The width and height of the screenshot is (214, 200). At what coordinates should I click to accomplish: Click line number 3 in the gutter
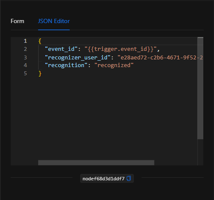click(x=25, y=58)
